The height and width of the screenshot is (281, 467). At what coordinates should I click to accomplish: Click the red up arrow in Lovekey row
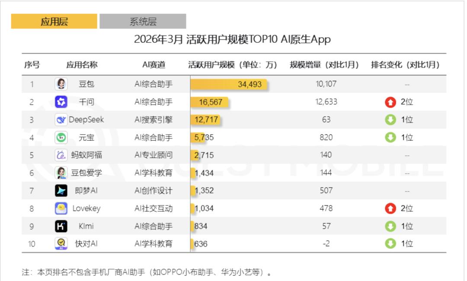tap(390, 208)
